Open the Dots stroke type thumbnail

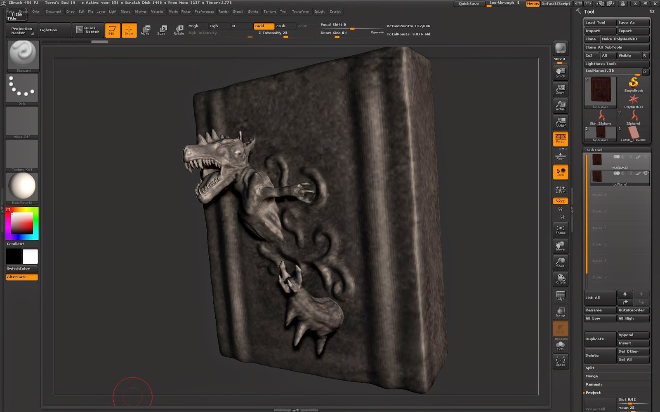(x=23, y=89)
